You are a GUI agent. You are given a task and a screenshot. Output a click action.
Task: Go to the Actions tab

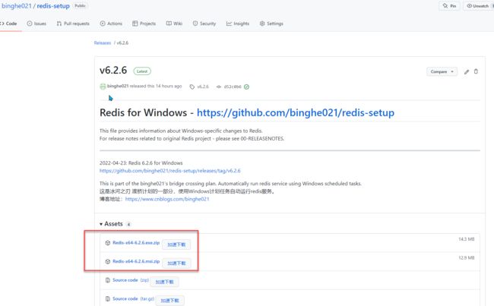click(111, 24)
